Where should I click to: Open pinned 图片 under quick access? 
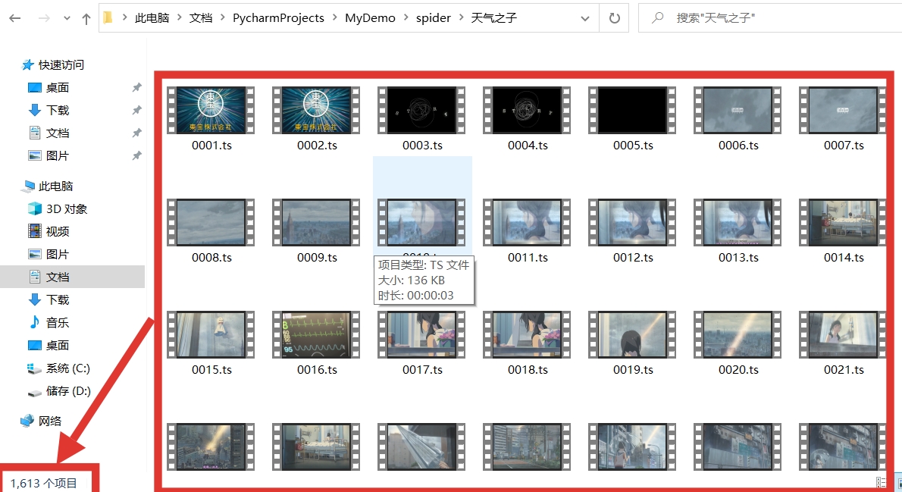click(58, 156)
